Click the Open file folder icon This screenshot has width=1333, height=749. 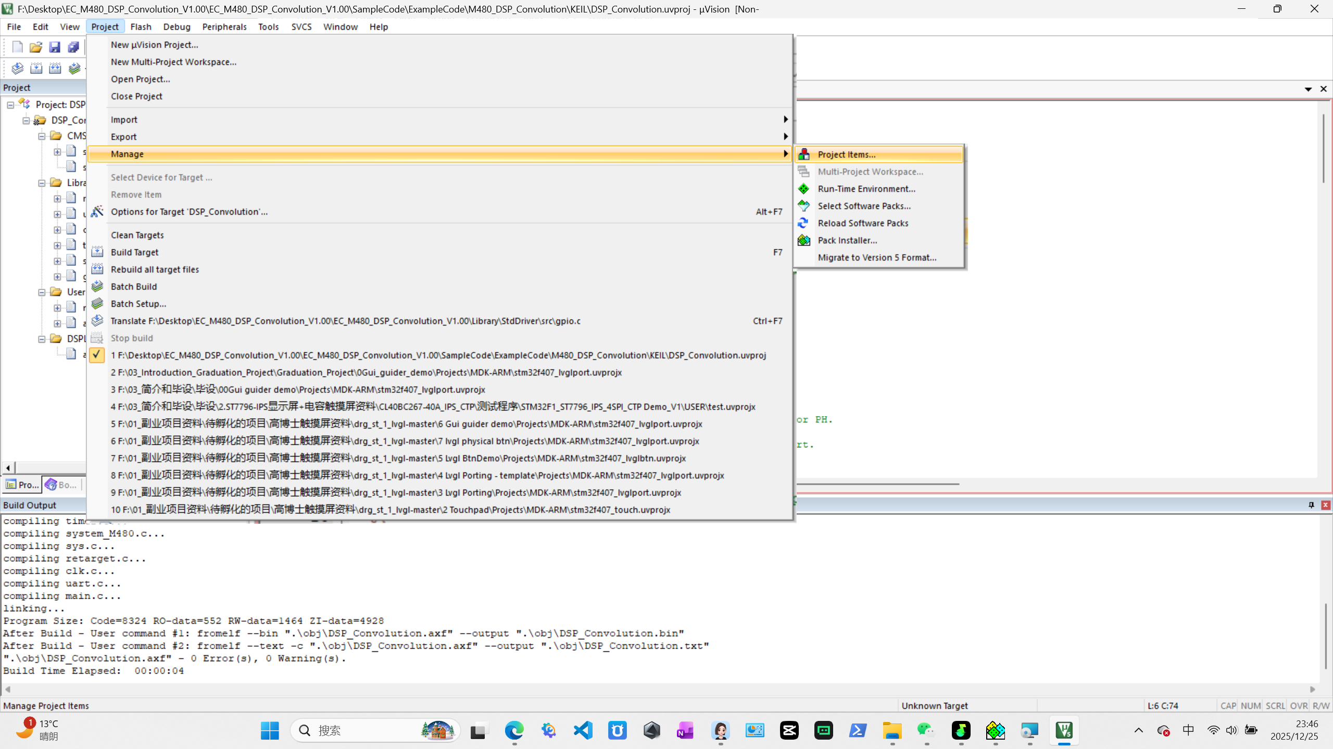tap(35, 47)
